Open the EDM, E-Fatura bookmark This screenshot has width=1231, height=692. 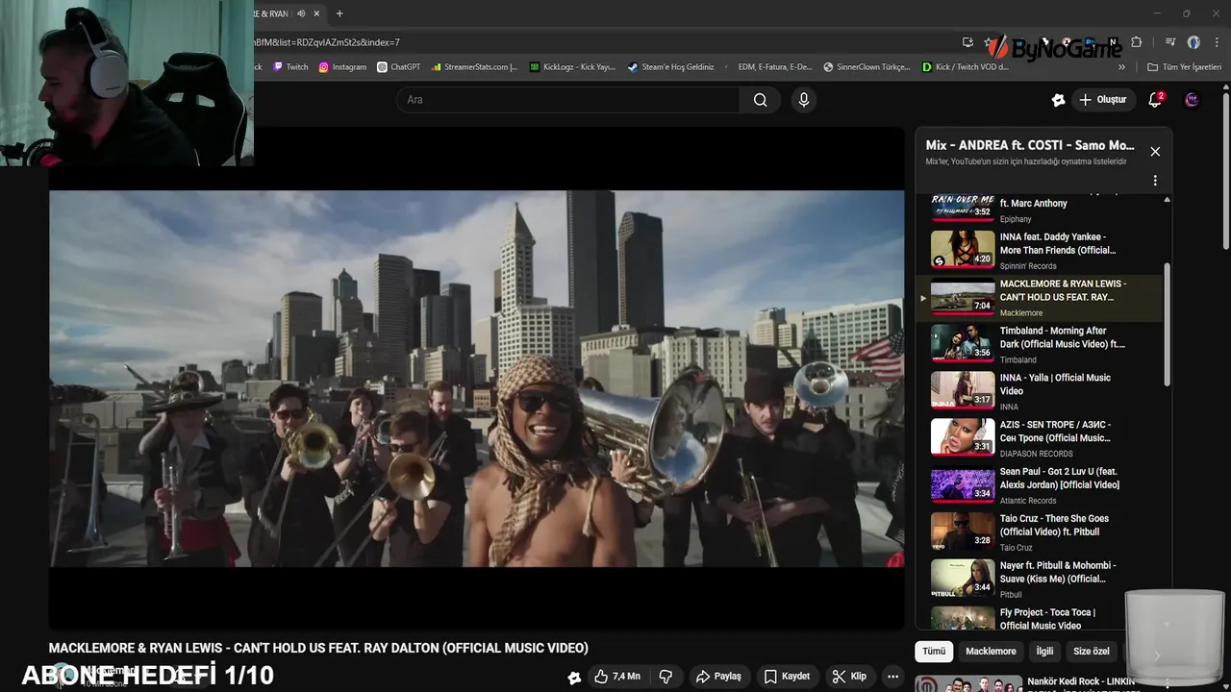[768, 67]
